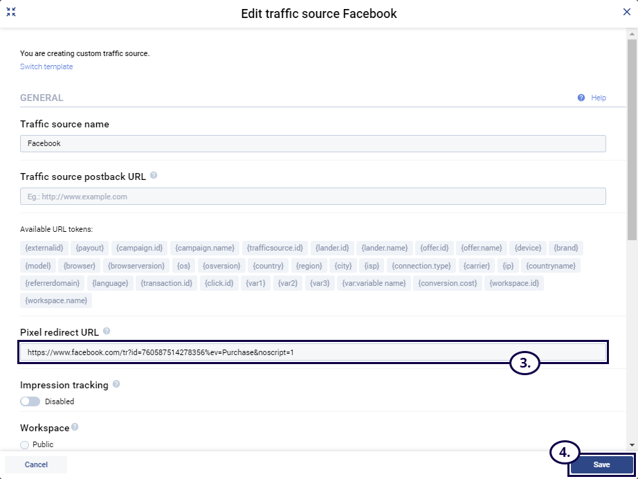Insert the {externalid} URL token
The width and height of the screenshot is (638, 479).
pos(44,248)
